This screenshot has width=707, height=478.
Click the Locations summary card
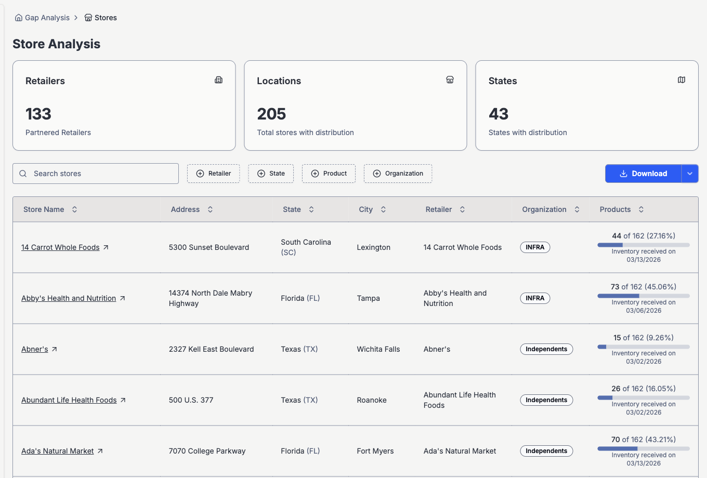coord(356,105)
